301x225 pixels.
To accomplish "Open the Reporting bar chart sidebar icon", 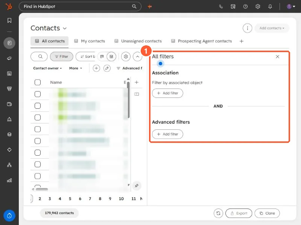I will 9,180.
